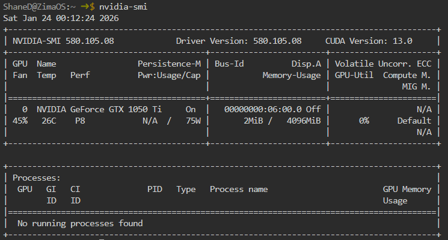Click the Volatile Uncorr. ECC header
448x240 pixels.
coord(383,64)
